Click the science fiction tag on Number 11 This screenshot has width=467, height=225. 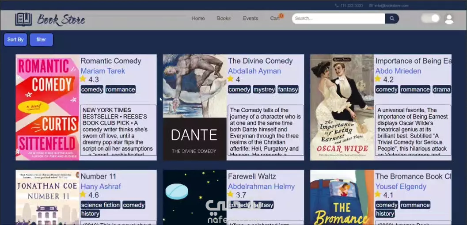pyautogui.click(x=101, y=205)
